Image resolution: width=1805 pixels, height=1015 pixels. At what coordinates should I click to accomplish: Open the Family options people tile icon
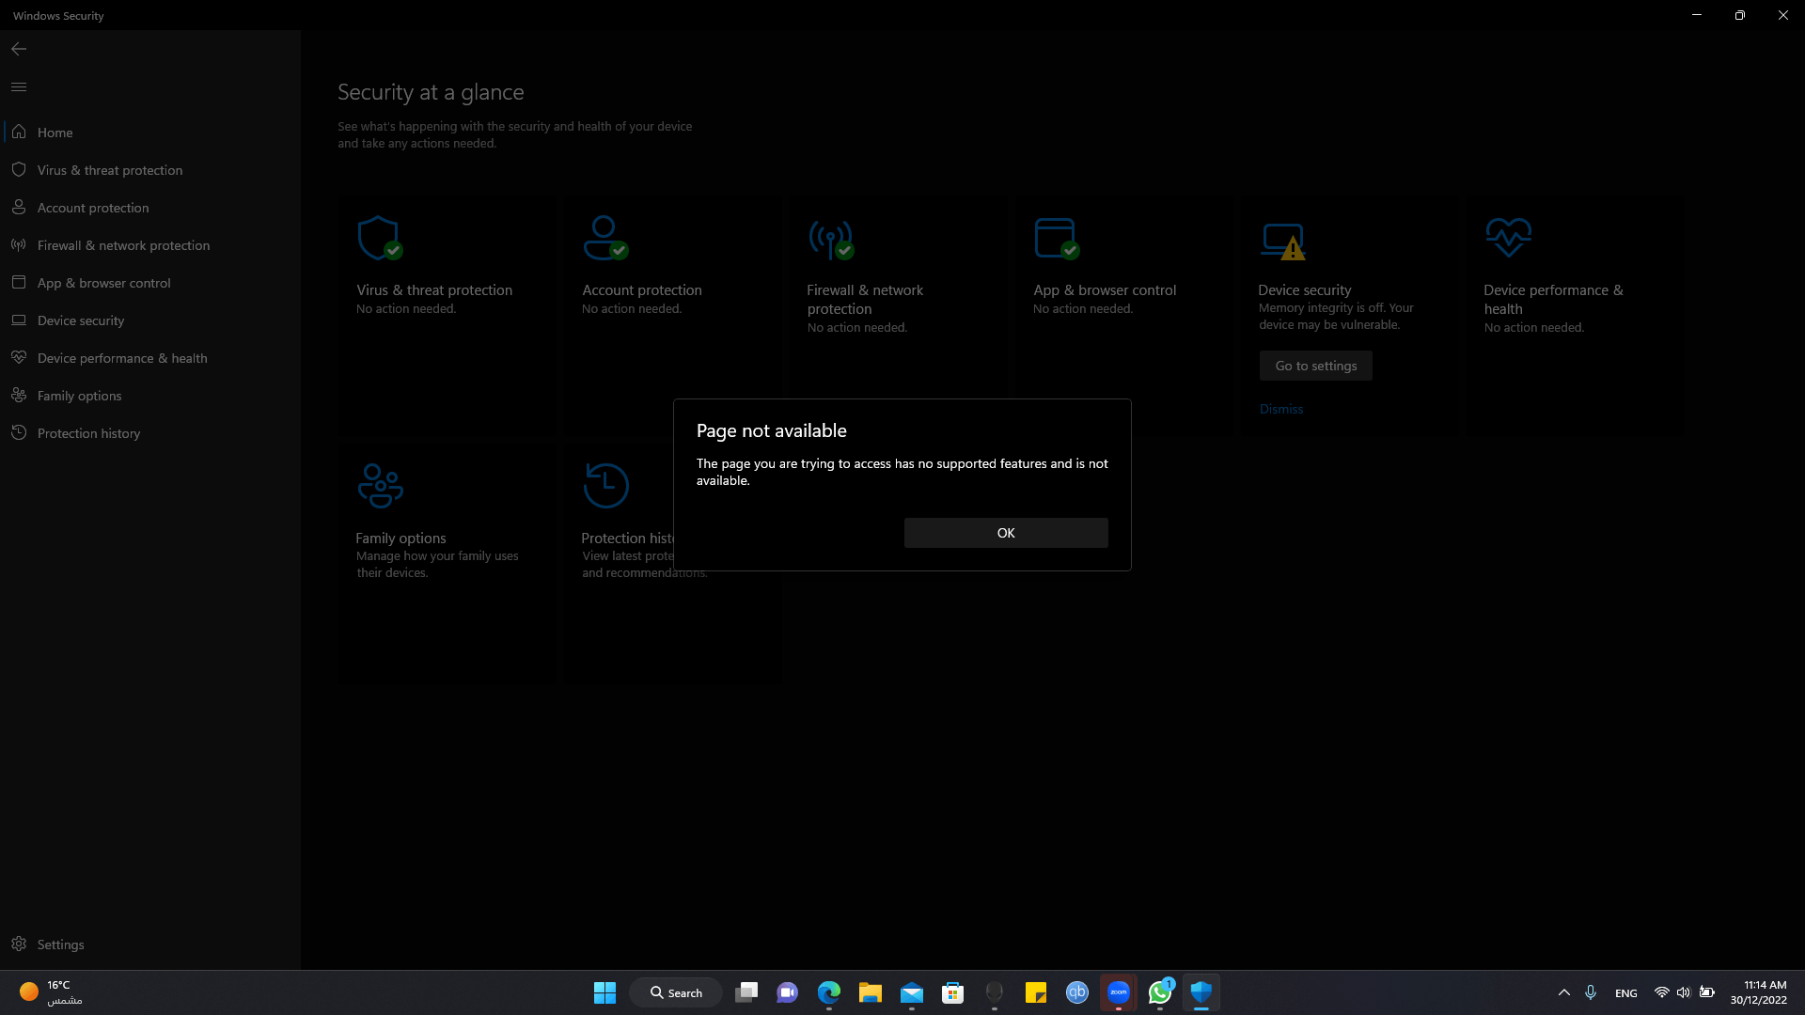pos(380,486)
